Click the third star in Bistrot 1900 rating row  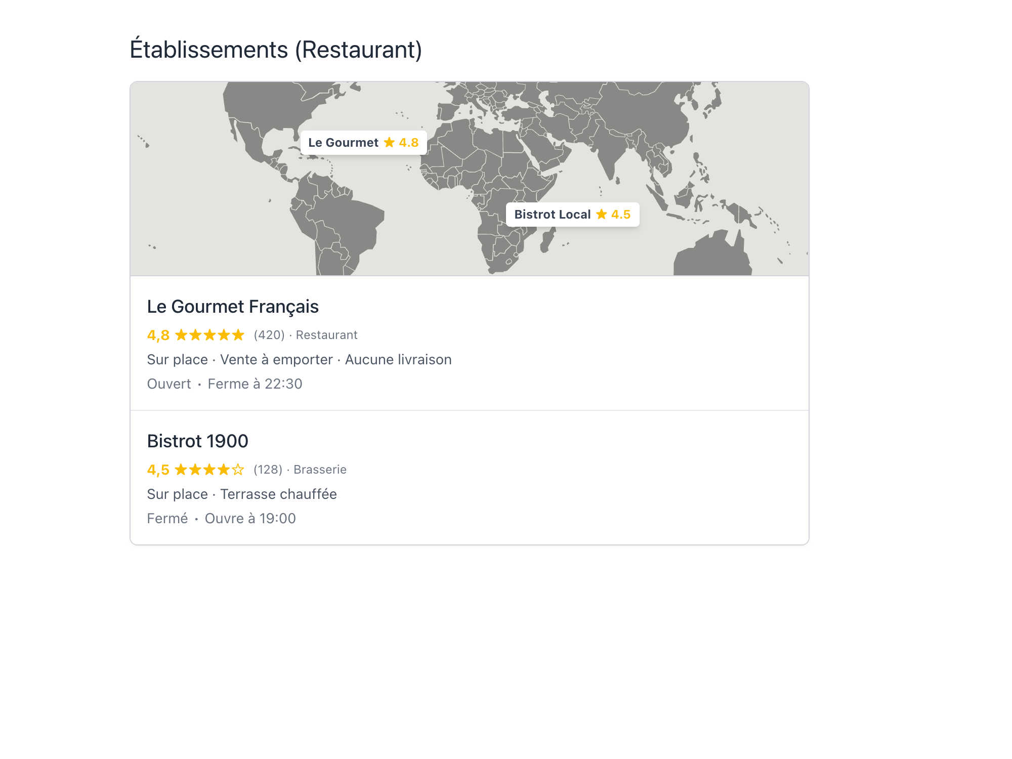208,470
